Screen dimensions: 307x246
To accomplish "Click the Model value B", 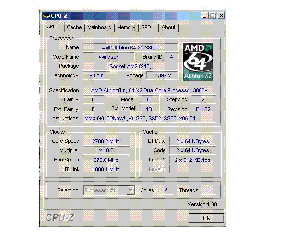I will [149, 99].
